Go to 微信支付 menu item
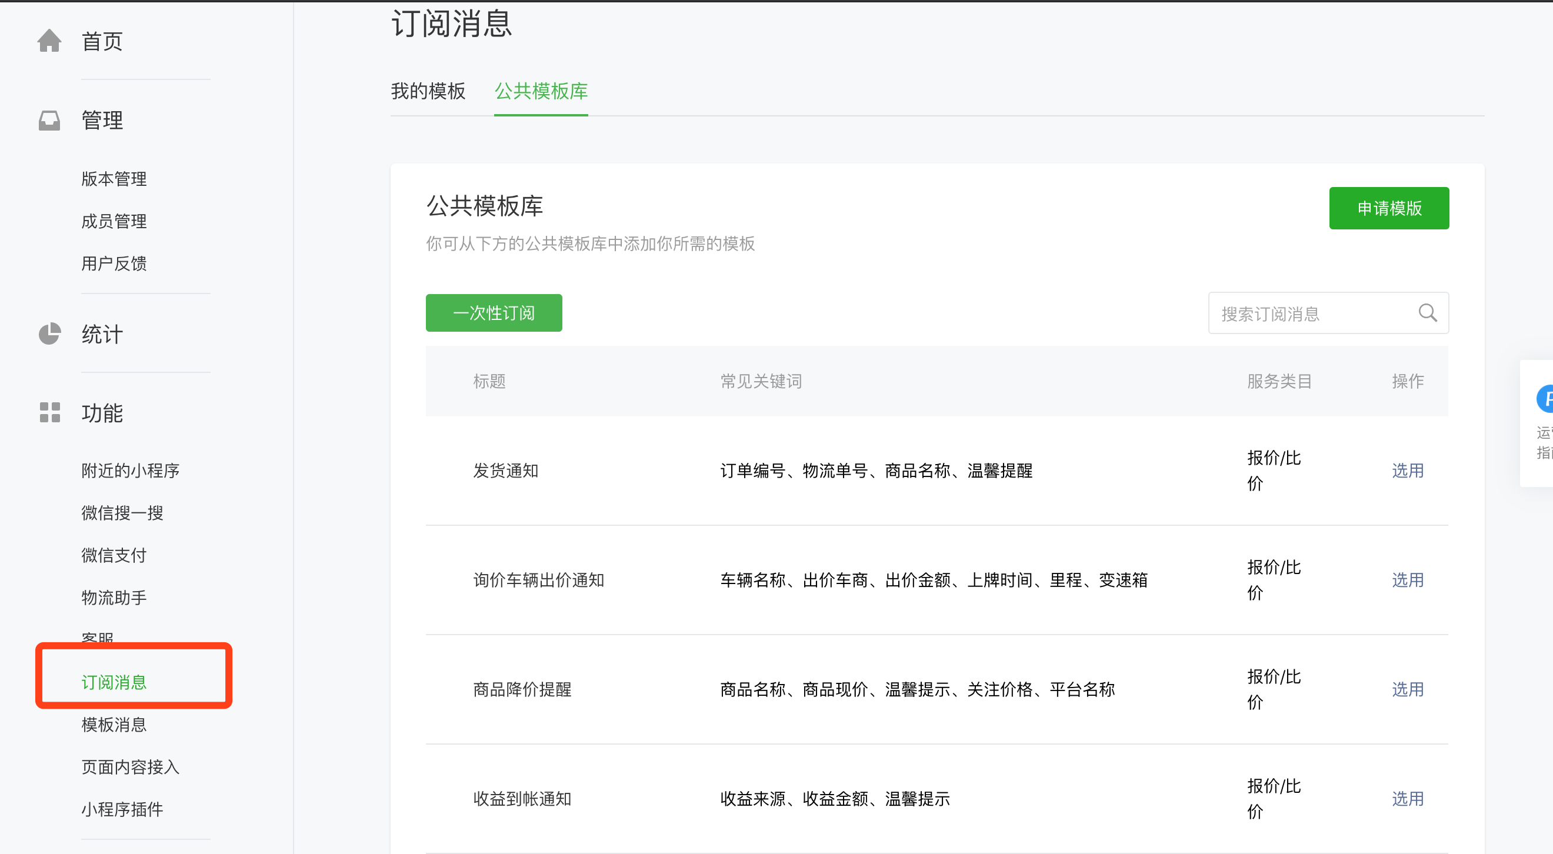 click(x=114, y=555)
